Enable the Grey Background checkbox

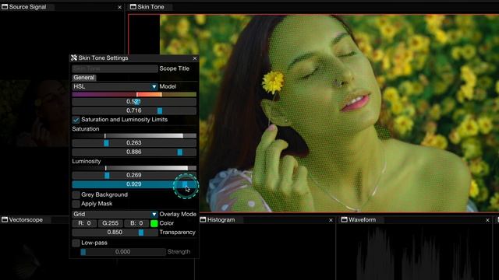pos(76,194)
